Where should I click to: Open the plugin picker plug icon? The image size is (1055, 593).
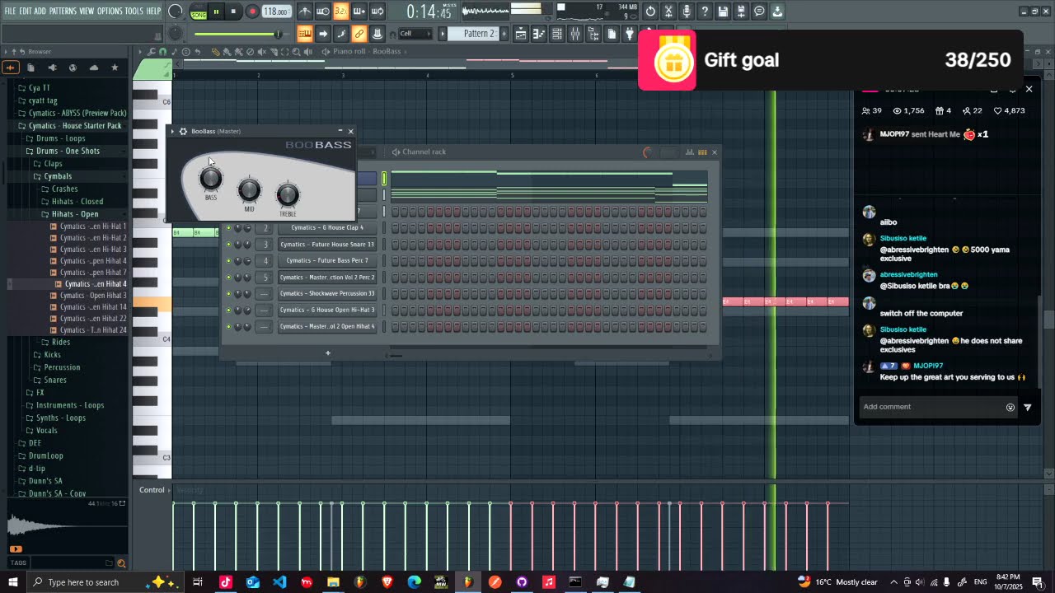pyautogui.click(x=630, y=34)
